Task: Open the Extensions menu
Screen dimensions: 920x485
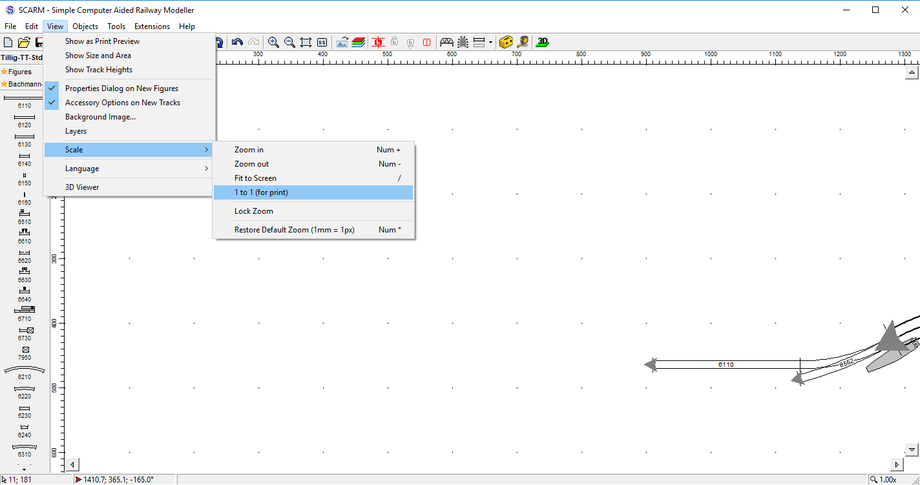Action: coord(152,26)
